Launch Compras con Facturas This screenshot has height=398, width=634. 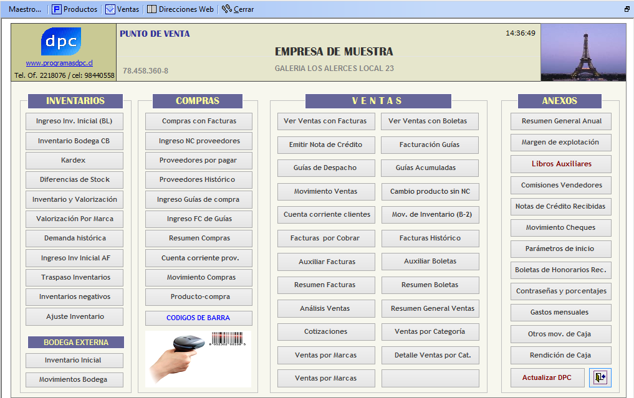pyautogui.click(x=198, y=121)
